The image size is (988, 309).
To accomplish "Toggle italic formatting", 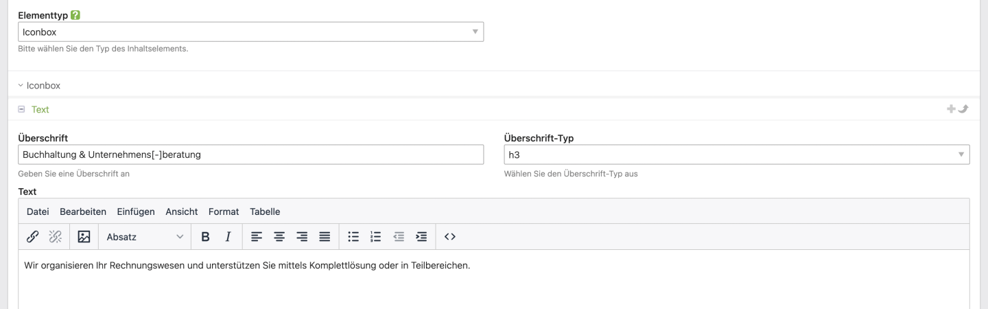I will click(x=228, y=237).
